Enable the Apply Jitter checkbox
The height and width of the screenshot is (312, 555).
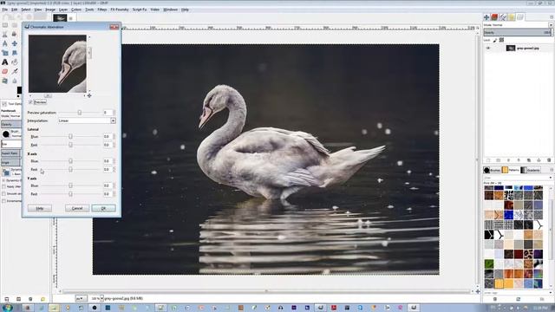pos(3,187)
